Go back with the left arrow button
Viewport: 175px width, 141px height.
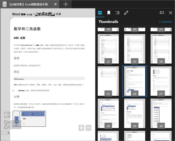[7, 115]
